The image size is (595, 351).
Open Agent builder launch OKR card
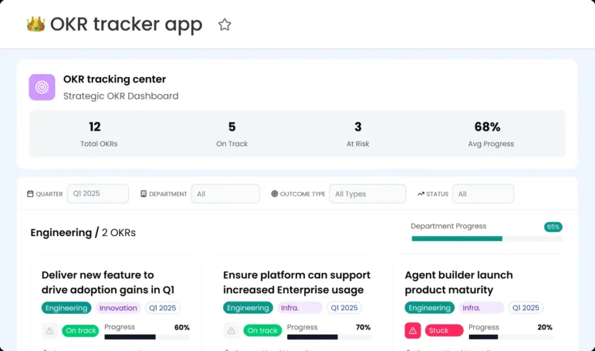tap(459, 283)
